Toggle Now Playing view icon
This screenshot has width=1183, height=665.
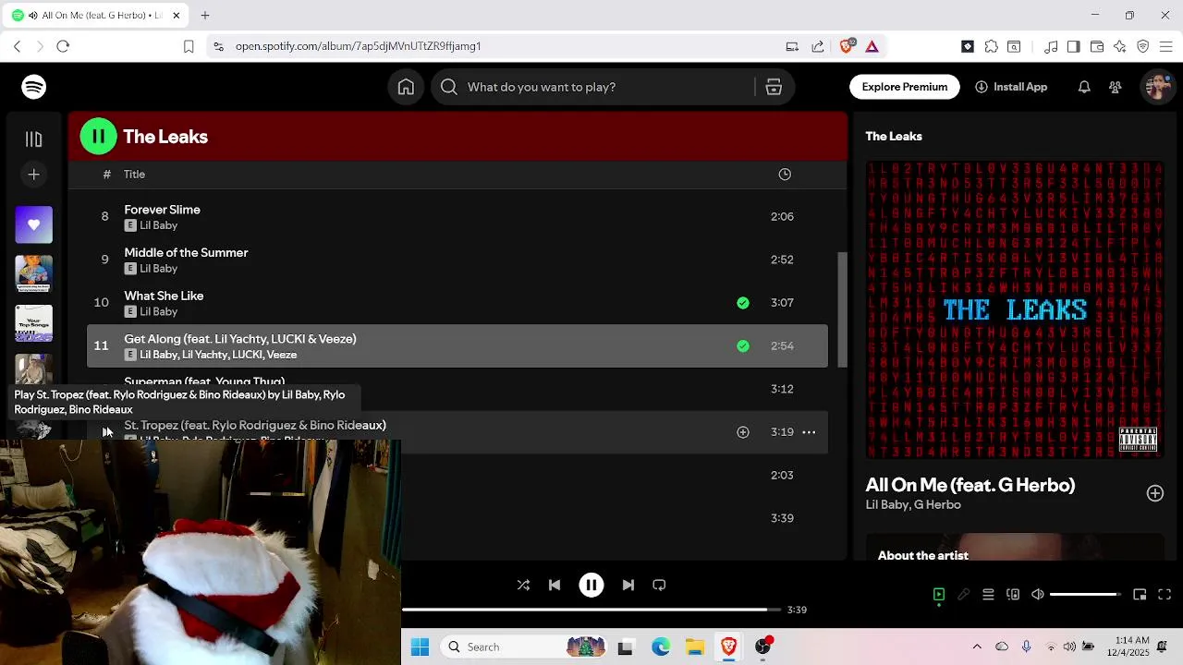pyautogui.click(x=939, y=595)
